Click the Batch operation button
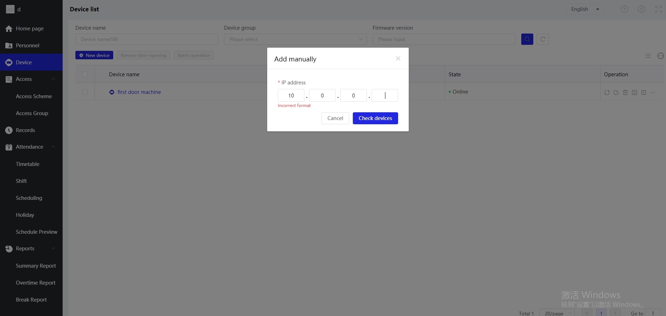The height and width of the screenshot is (316, 666). [x=194, y=55]
